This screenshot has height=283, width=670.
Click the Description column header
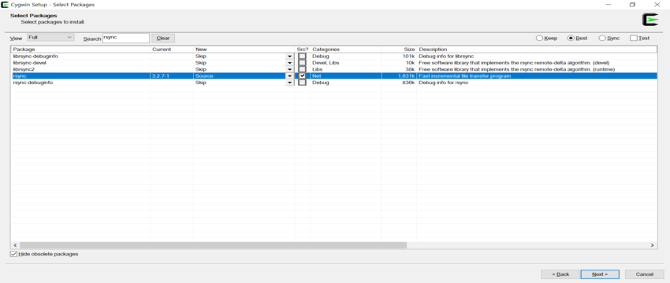pyautogui.click(x=537, y=50)
